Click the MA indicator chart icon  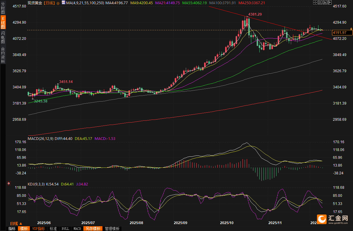click(64, 3)
